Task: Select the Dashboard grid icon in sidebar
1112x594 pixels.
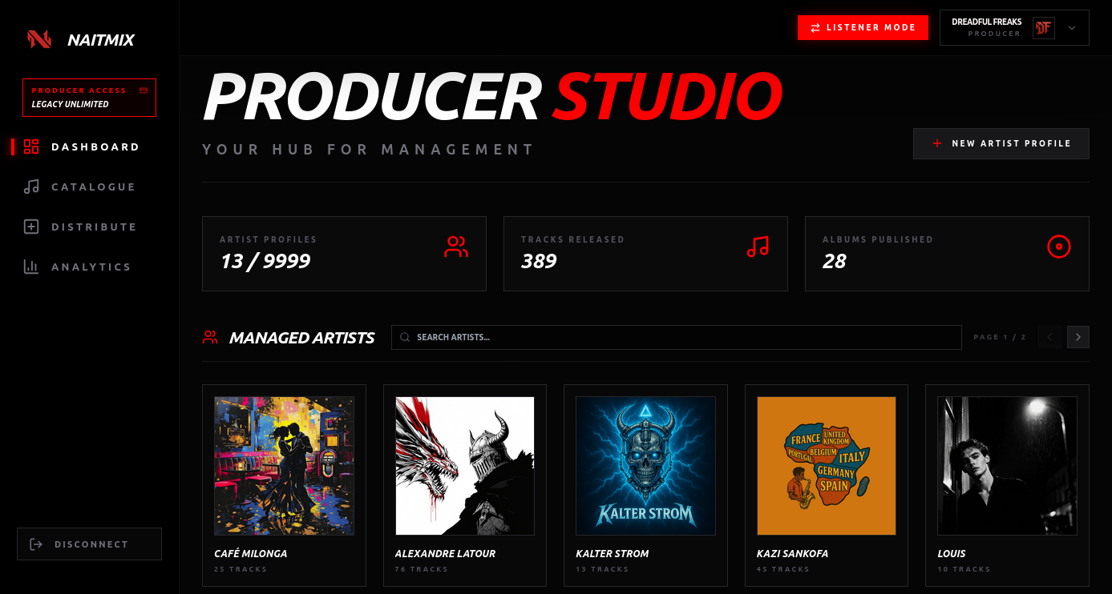Action: point(30,146)
